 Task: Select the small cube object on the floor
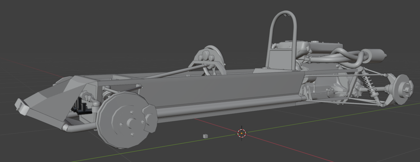[x=205, y=136]
